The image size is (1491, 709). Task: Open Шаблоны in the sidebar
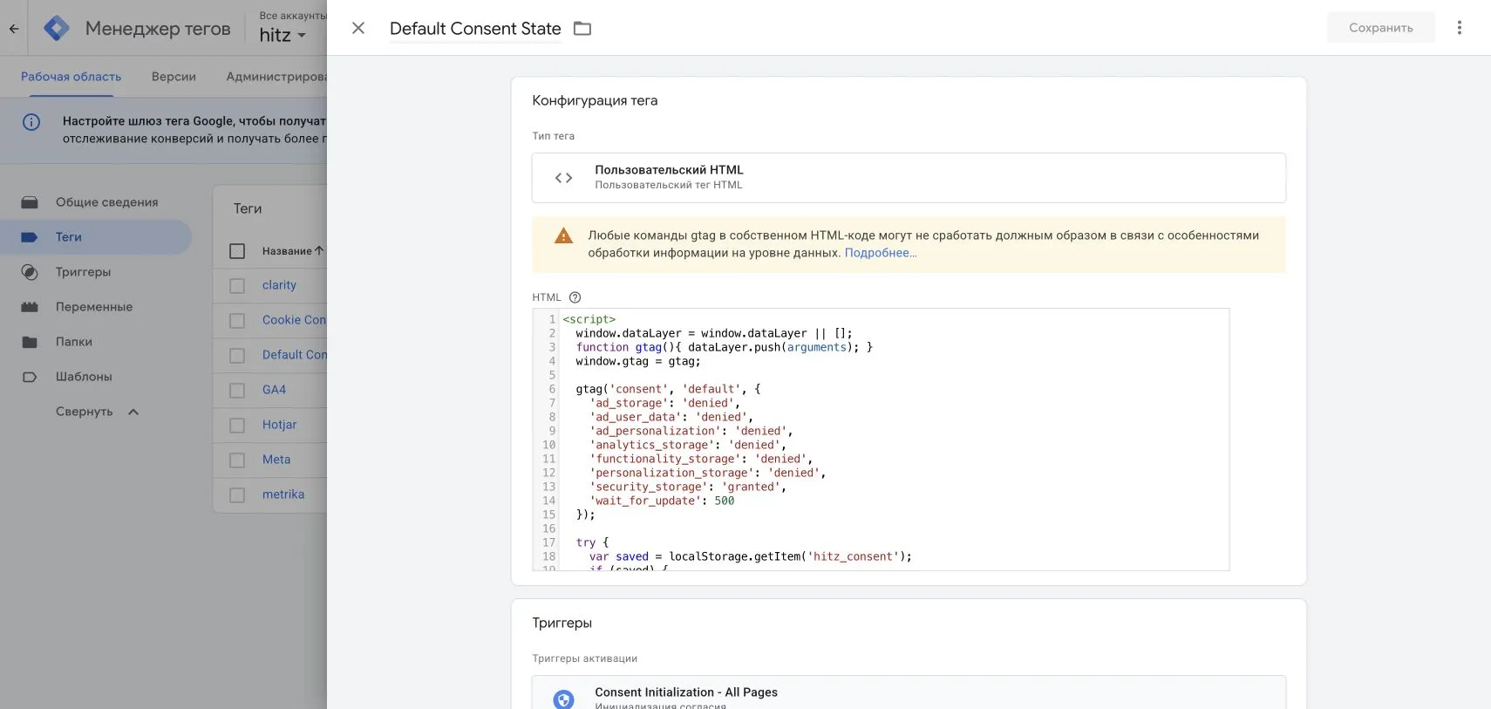[96, 377]
